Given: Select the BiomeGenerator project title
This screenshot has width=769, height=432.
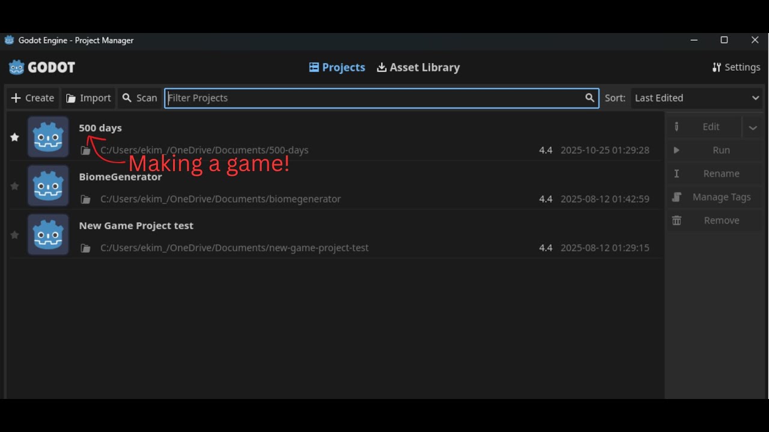Looking at the screenshot, I should pos(120,176).
